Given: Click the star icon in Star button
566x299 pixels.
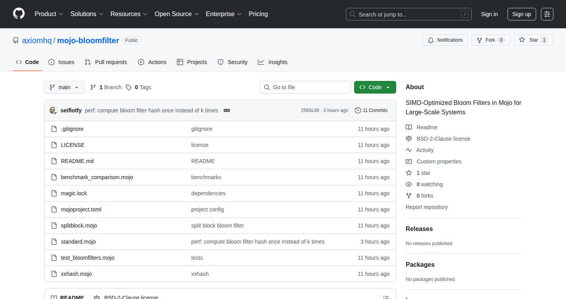Looking at the screenshot, I should 522,40.
